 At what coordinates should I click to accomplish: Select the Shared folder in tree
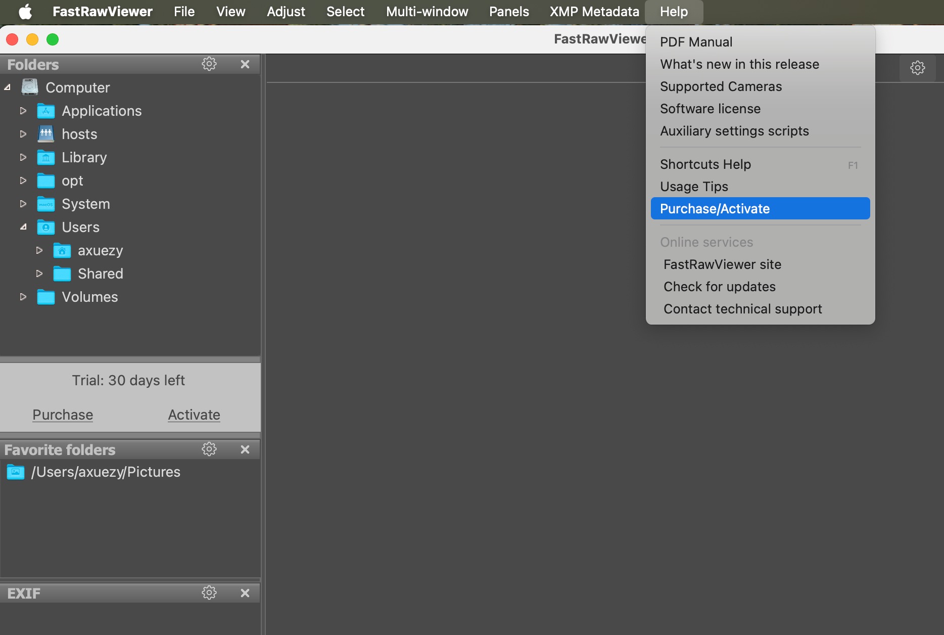click(100, 274)
